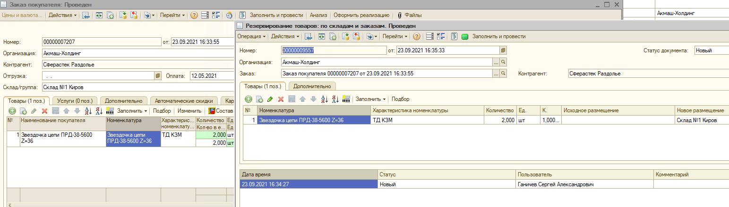This screenshot has width=729, height=207.
Task: Open Заполнить dropdown in Резервирование товаров table
Action: pos(370,99)
